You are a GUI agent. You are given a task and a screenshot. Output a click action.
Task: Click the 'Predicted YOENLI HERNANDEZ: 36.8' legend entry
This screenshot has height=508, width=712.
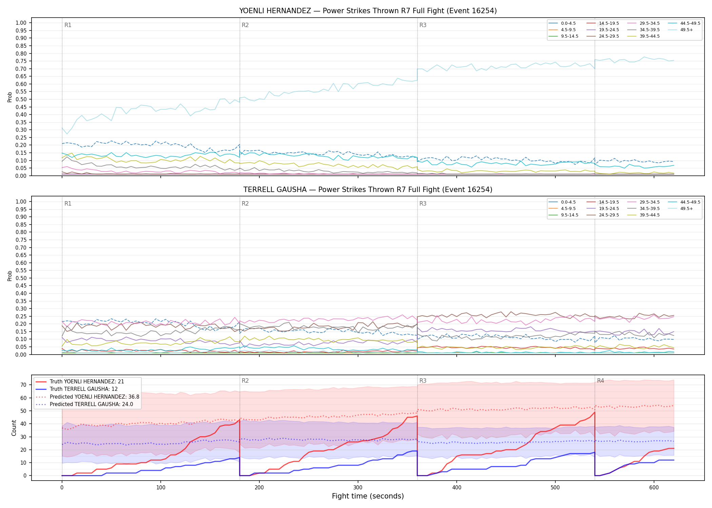point(87,397)
